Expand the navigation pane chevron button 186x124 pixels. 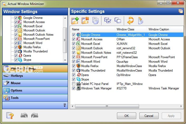[65, 105]
